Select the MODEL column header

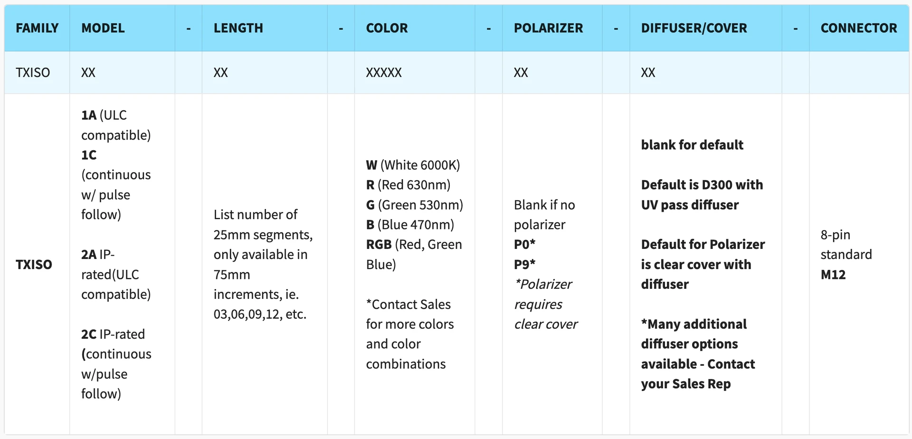(103, 28)
